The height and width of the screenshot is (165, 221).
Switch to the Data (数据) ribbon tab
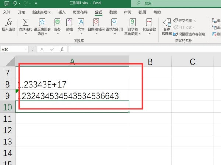click(x=113, y=12)
